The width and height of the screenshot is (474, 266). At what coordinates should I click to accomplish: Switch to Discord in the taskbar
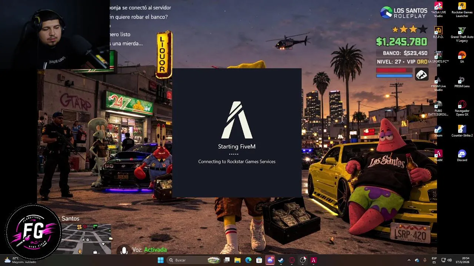(x=270, y=260)
